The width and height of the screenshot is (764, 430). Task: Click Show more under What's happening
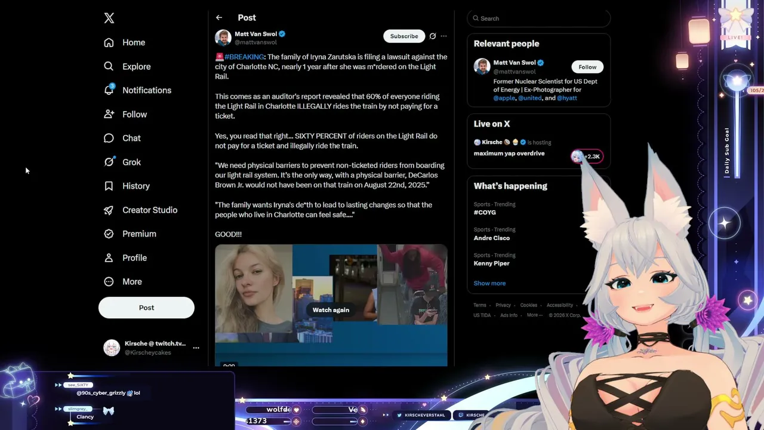point(489,283)
